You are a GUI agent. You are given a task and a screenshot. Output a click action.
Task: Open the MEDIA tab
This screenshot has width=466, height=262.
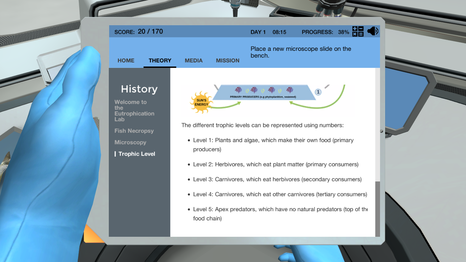click(x=194, y=60)
